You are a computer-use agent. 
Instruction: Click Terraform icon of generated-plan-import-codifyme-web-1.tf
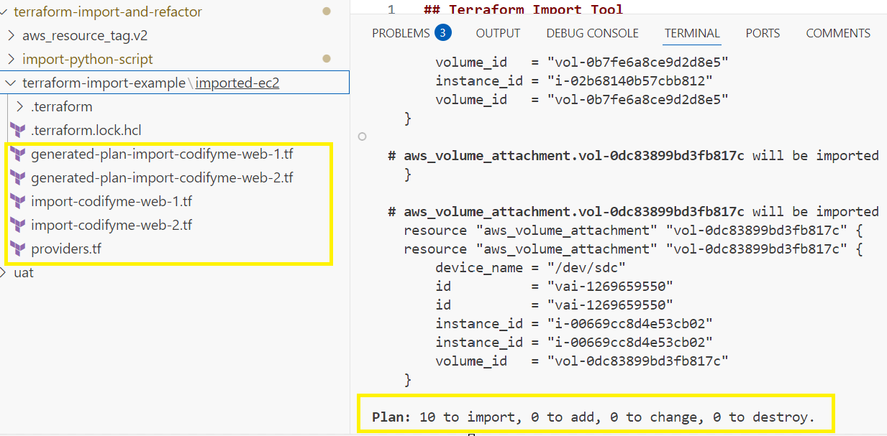click(x=17, y=154)
